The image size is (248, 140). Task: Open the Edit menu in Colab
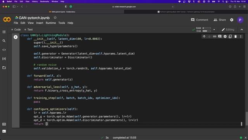pyautogui.click(x=23, y=23)
